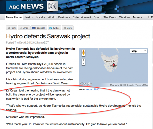Expand the Local dropdown menu
This screenshot has width=153, height=129.
[41, 17]
